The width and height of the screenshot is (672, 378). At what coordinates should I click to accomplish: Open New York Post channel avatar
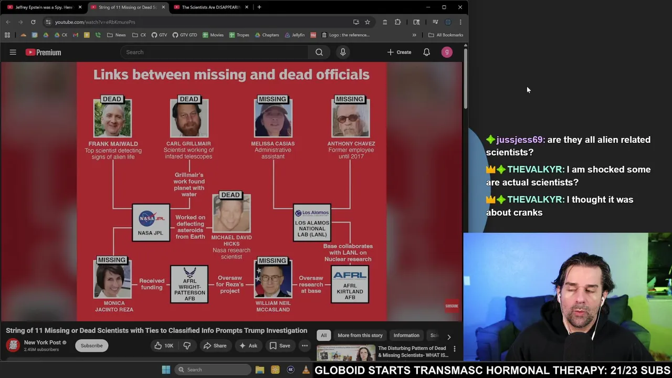click(x=13, y=345)
